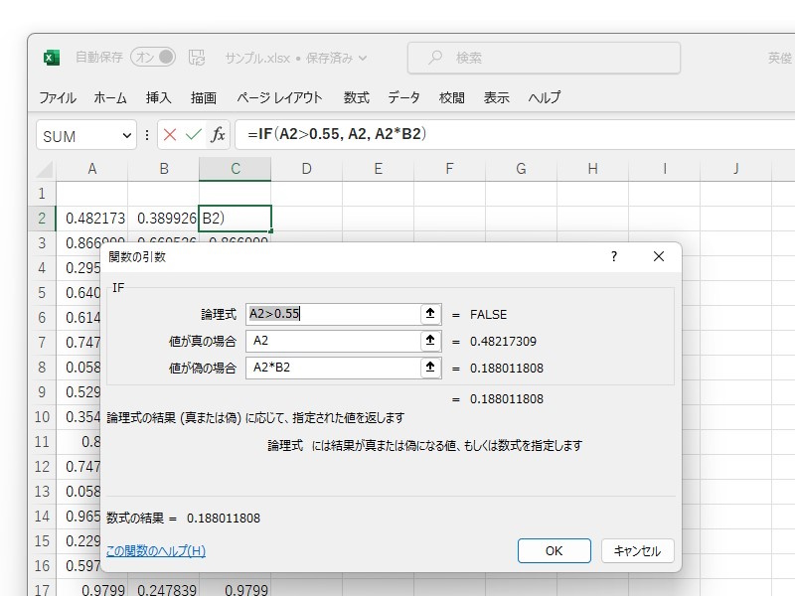795x596 pixels.
Task: Click the fx Insert Function icon
Action: tap(219, 134)
